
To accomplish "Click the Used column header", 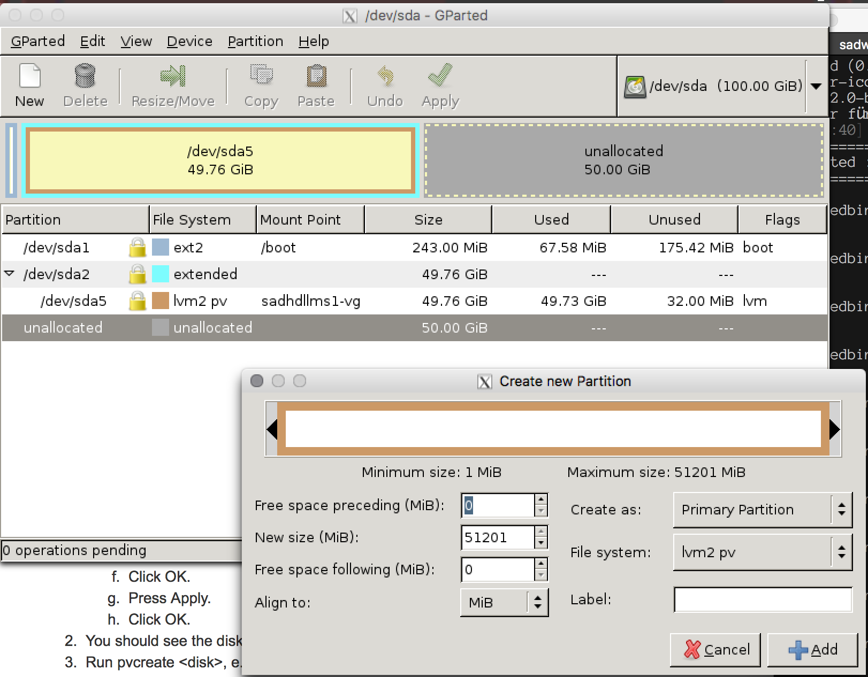I will point(551,220).
